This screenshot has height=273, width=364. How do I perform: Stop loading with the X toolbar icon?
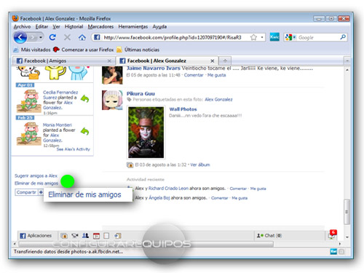[67, 37]
